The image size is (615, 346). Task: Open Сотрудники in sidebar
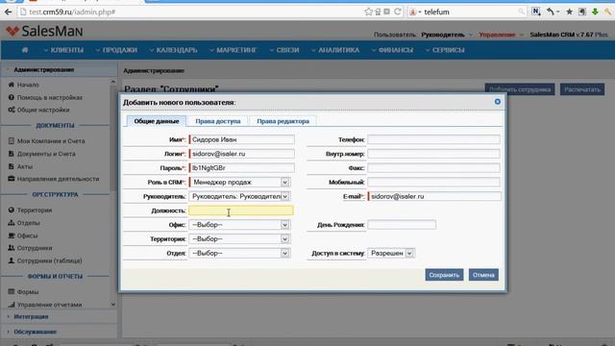[x=35, y=248]
